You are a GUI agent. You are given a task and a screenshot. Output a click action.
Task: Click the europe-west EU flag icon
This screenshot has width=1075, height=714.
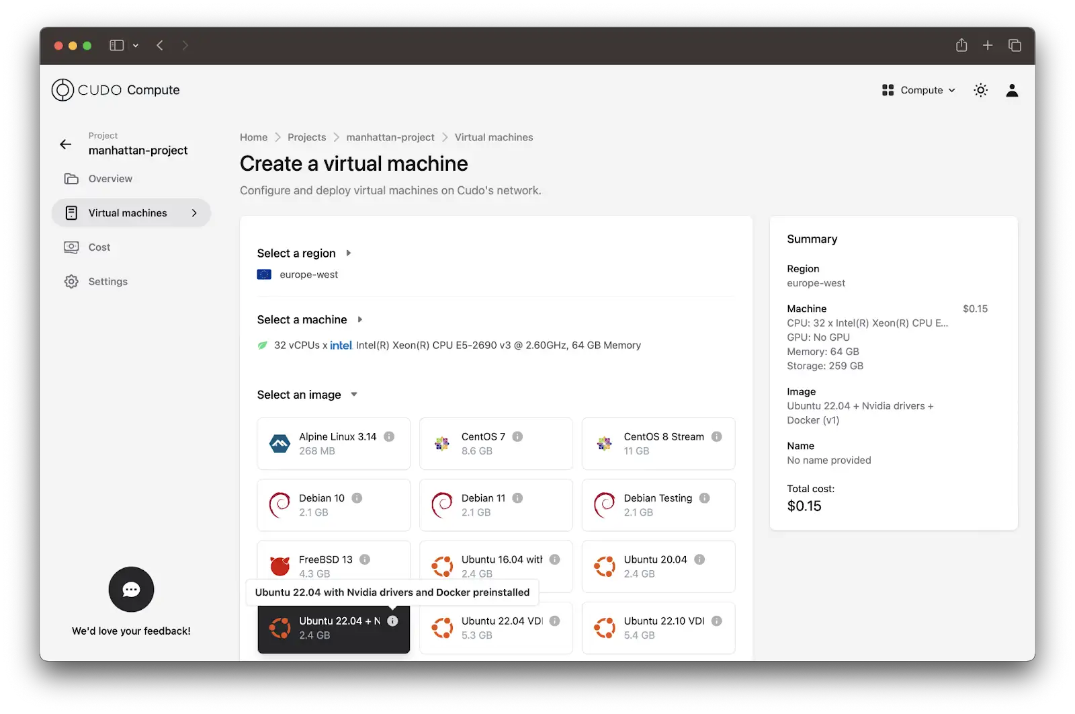[264, 274]
